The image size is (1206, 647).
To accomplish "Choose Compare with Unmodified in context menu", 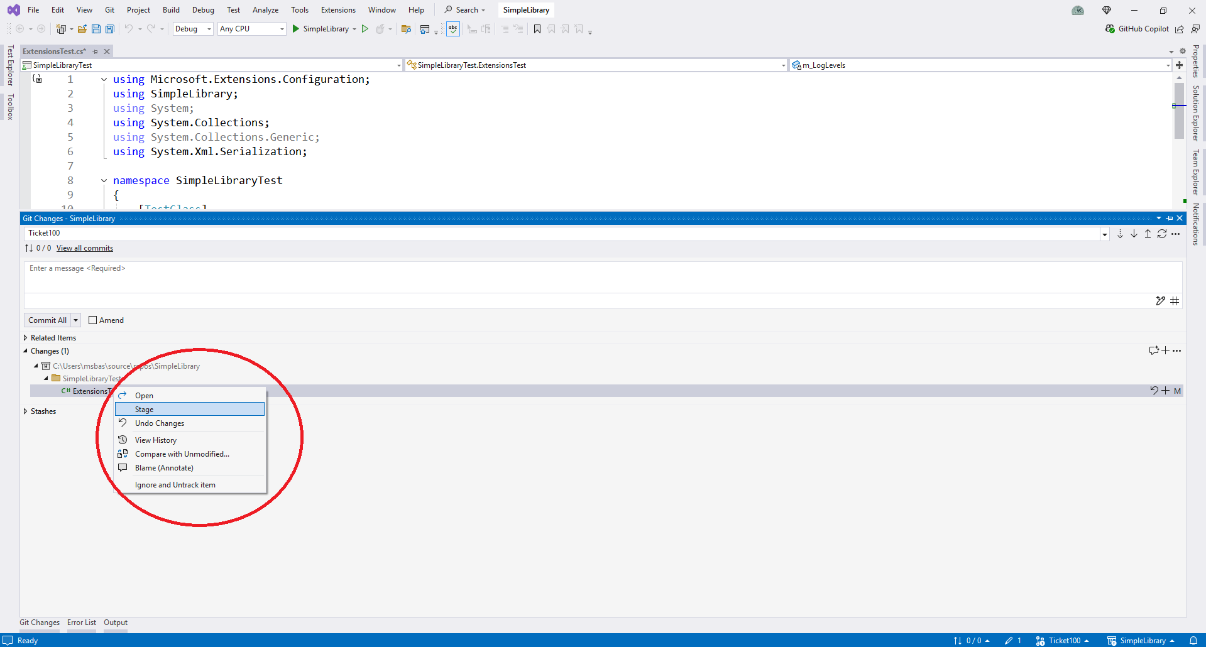I will point(190,454).
